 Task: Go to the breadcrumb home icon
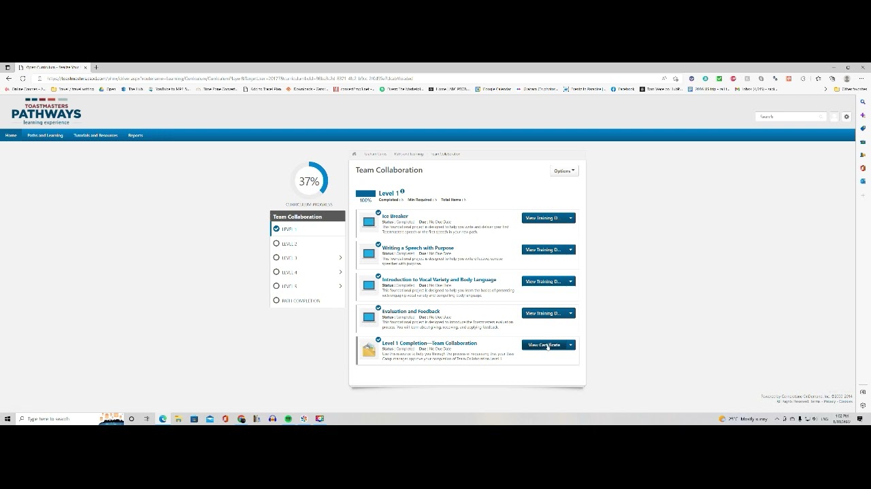[354, 154]
